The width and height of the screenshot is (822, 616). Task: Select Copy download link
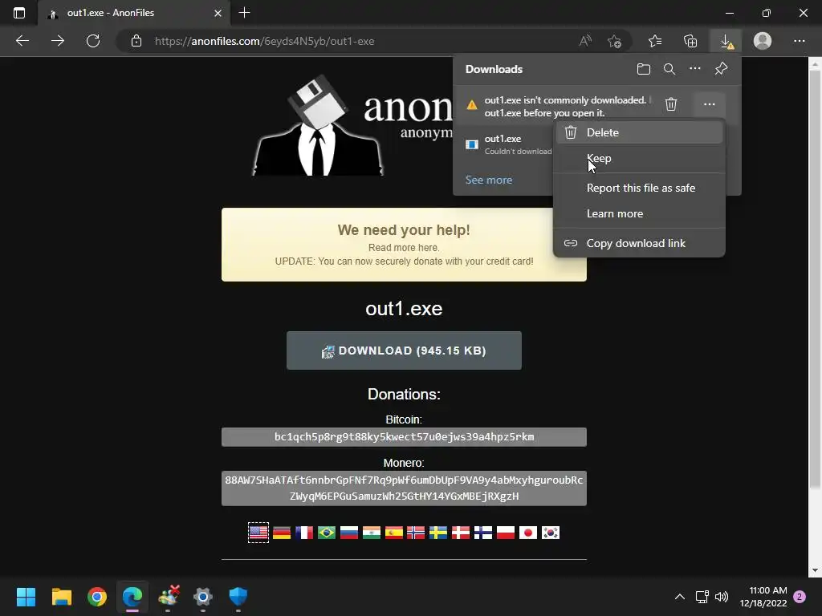coord(640,243)
